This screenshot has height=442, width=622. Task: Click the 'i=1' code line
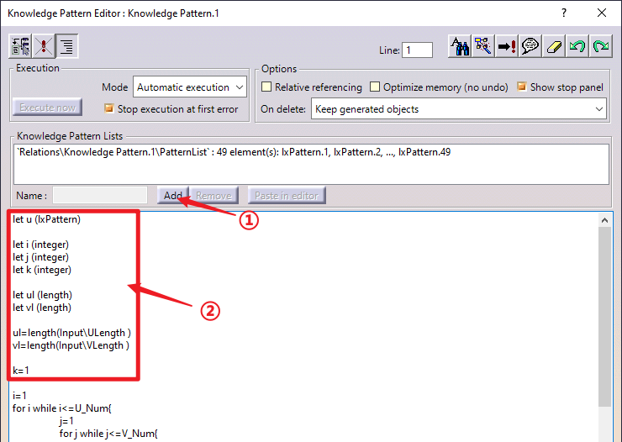pyautogui.click(x=19, y=396)
